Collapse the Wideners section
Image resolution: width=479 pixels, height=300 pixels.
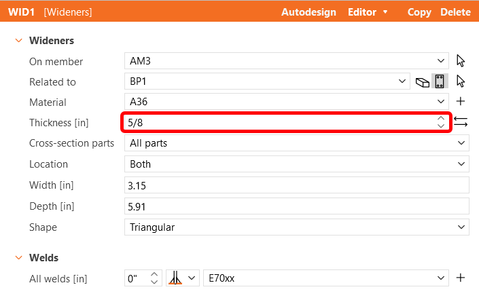tap(18, 41)
